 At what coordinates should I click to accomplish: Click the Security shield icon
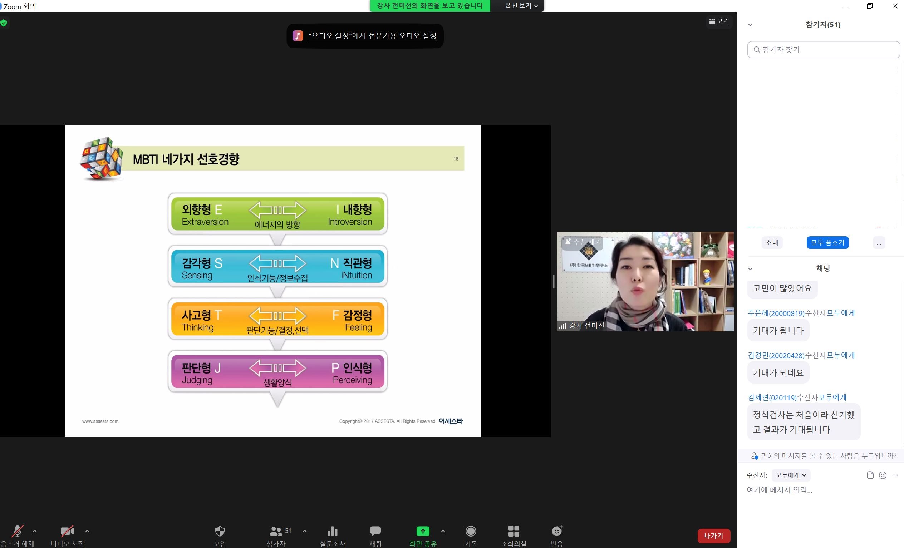pyautogui.click(x=220, y=531)
